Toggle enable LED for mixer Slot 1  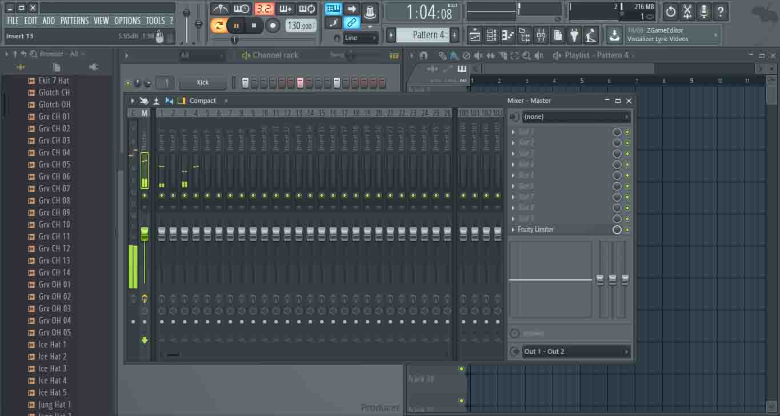click(x=627, y=132)
